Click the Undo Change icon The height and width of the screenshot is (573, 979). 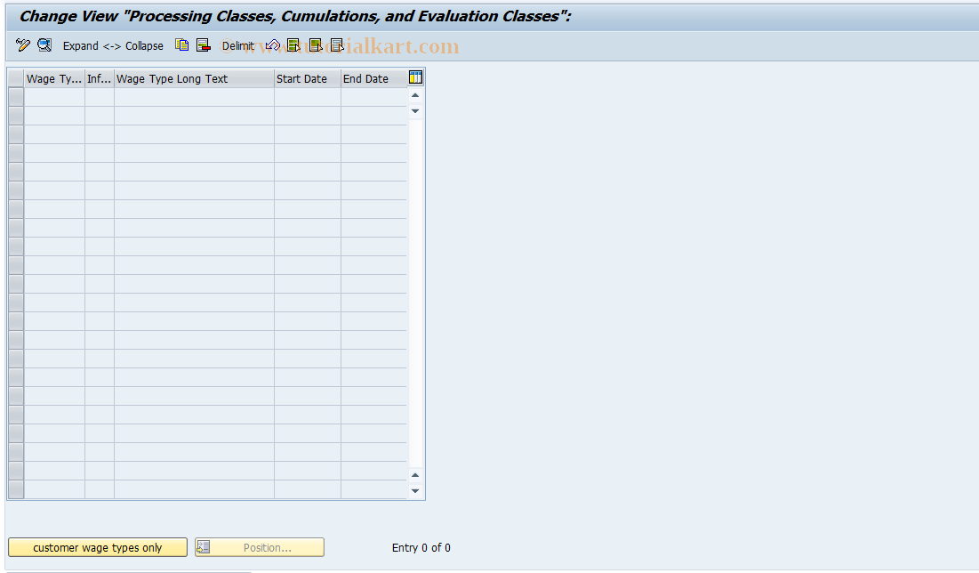pos(272,45)
